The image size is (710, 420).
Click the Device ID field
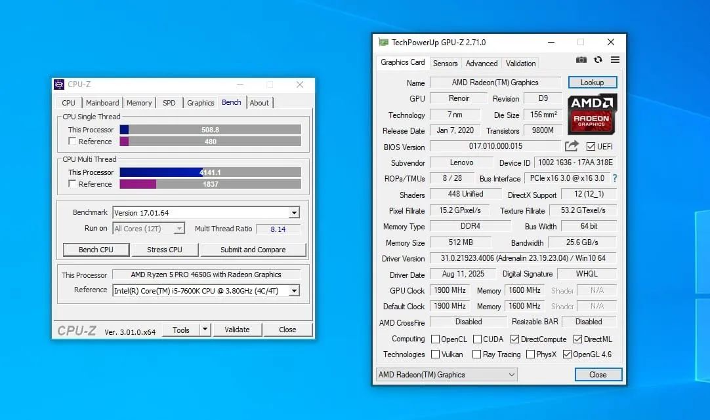(575, 162)
